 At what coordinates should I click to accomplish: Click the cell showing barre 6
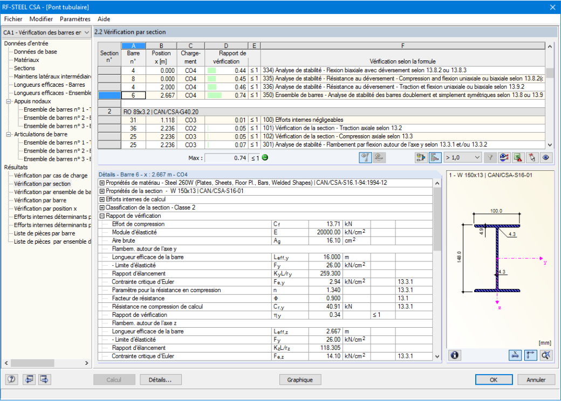tap(133, 95)
